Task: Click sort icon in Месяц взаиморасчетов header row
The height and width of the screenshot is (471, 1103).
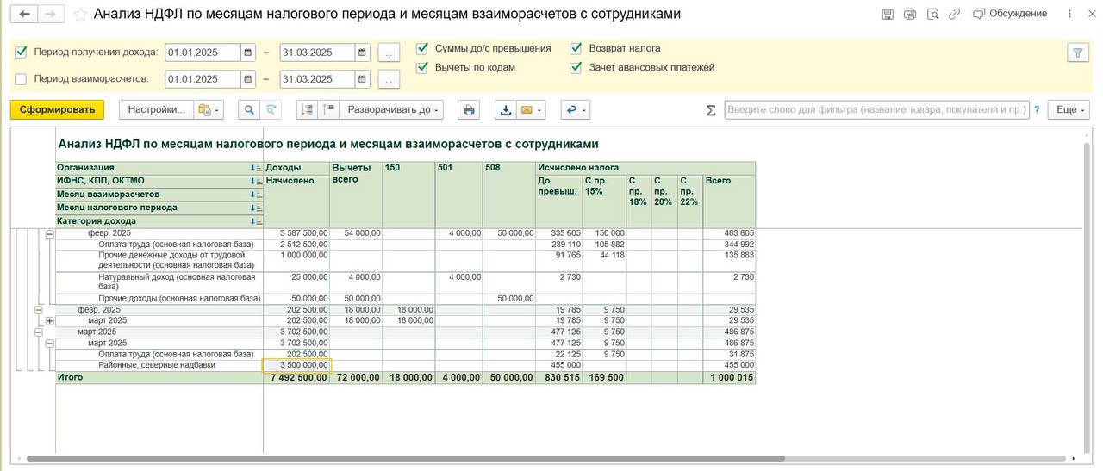Action: [x=256, y=195]
